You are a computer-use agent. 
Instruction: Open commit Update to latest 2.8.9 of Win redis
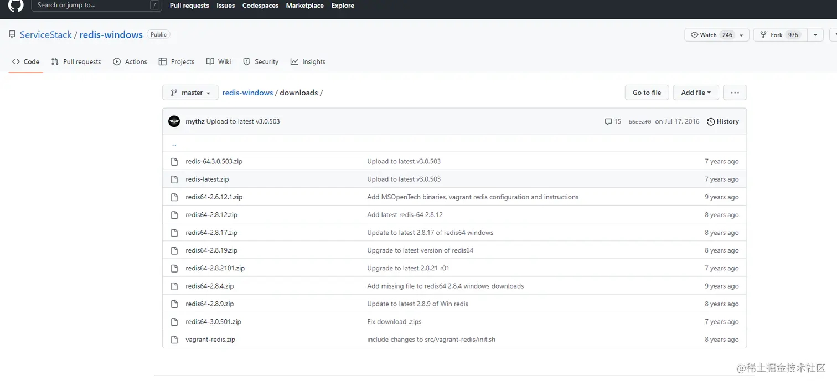pyautogui.click(x=417, y=304)
